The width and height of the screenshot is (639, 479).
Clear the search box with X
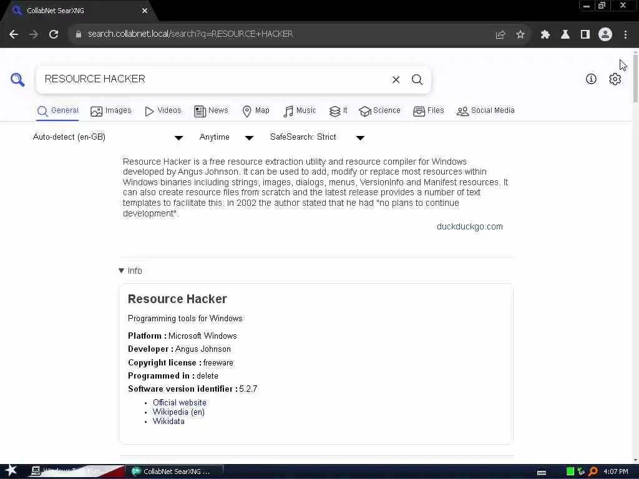pos(396,80)
